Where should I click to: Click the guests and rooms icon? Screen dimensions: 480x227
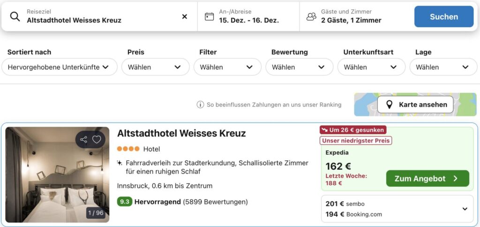coord(311,16)
